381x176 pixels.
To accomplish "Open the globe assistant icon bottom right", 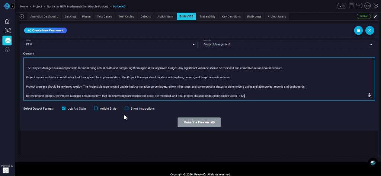I will coord(373,163).
